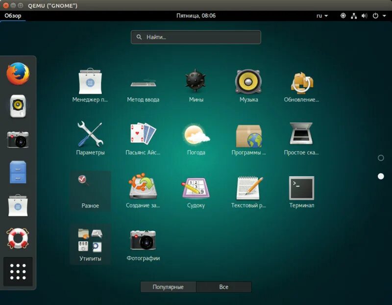Open the Разное app folder

click(90, 191)
